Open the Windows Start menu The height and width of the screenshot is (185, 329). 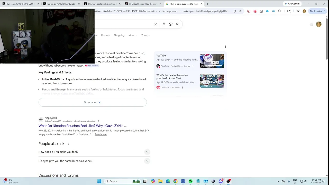[x=99, y=181]
